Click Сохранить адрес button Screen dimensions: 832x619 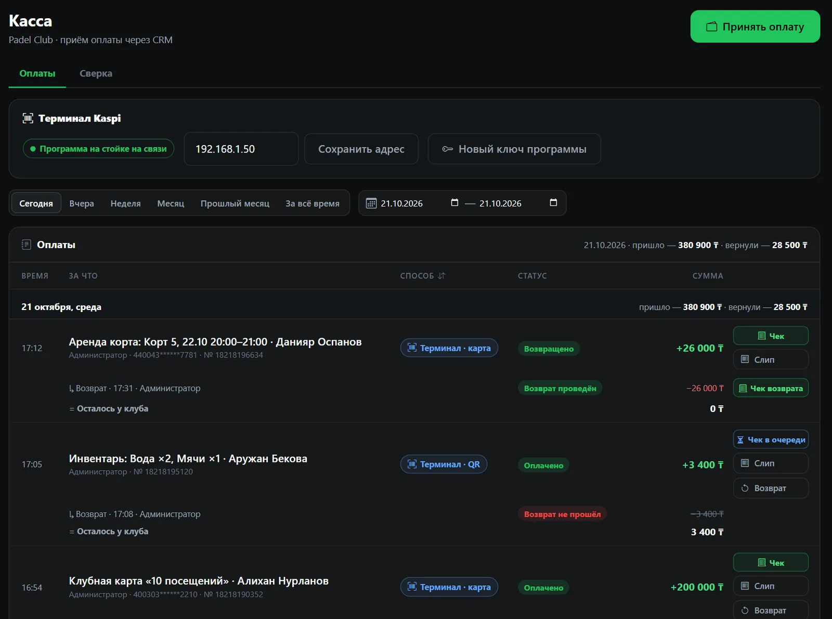click(x=361, y=149)
